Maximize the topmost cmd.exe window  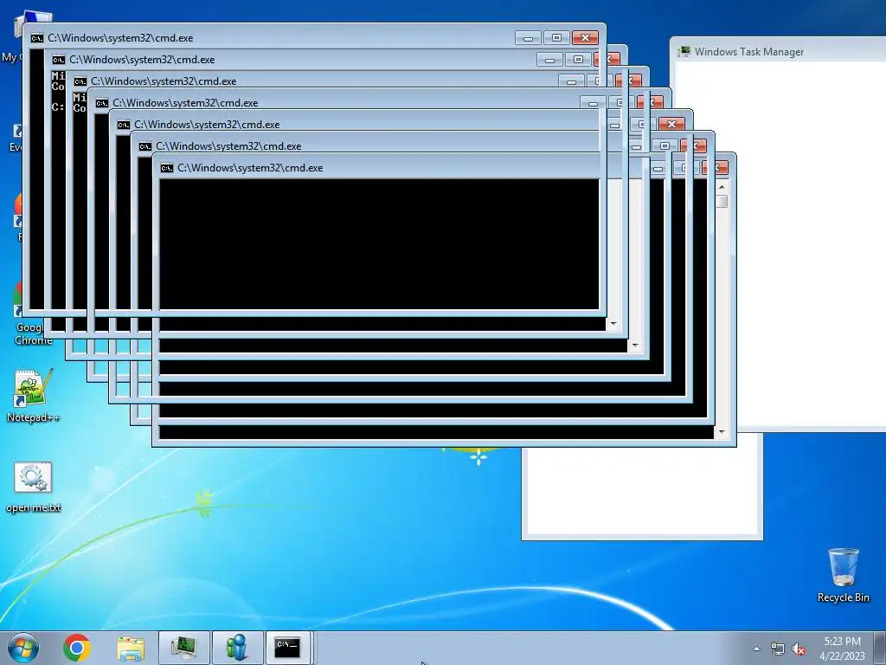556,38
